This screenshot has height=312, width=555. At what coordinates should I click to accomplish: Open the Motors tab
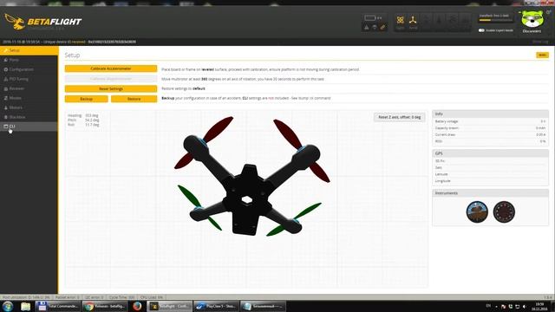(x=29, y=107)
